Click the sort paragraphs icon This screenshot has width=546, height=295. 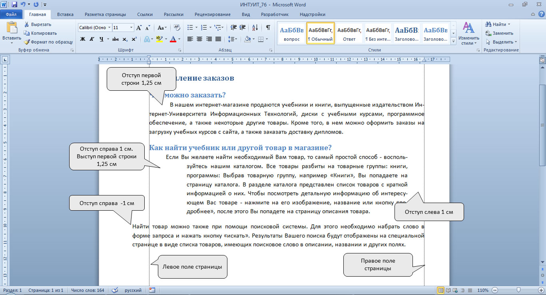coord(255,28)
